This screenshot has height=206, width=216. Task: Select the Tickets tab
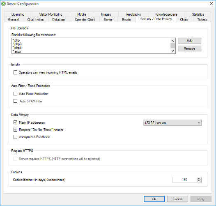coord(202,19)
